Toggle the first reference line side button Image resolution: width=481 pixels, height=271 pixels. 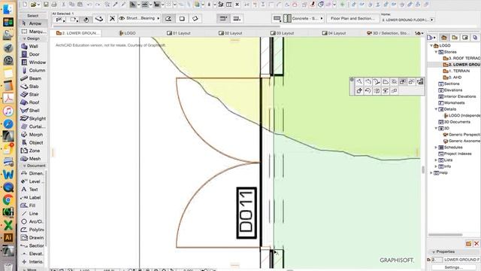pyautogui.click(x=223, y=19)
